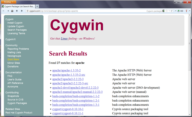Go forward with the right arrow icon
This screenshot has height=117, width=192.
coord(22,11)
